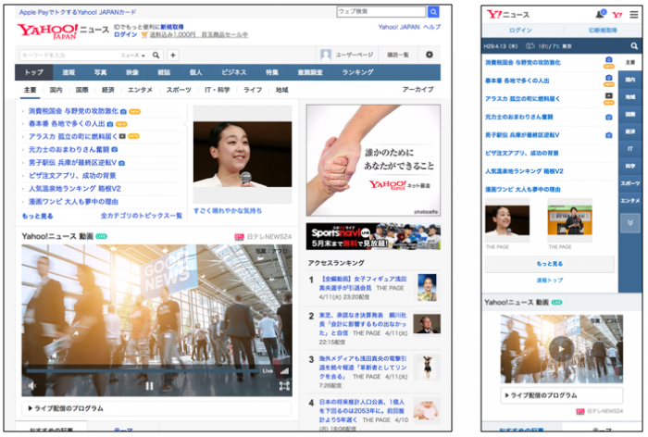This screenshot has height=437, width=648.
Task: Open the ランキング tab in navigation bar
Action: click(x=357, y=72)
